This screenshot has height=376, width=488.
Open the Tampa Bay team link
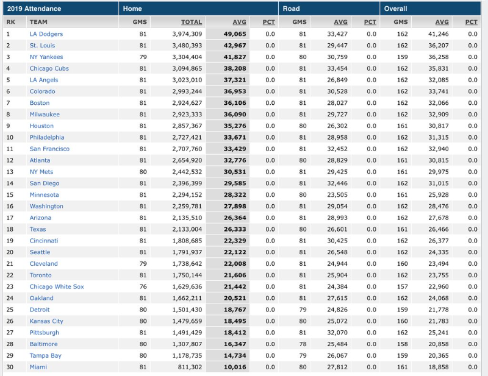(45, 355)
